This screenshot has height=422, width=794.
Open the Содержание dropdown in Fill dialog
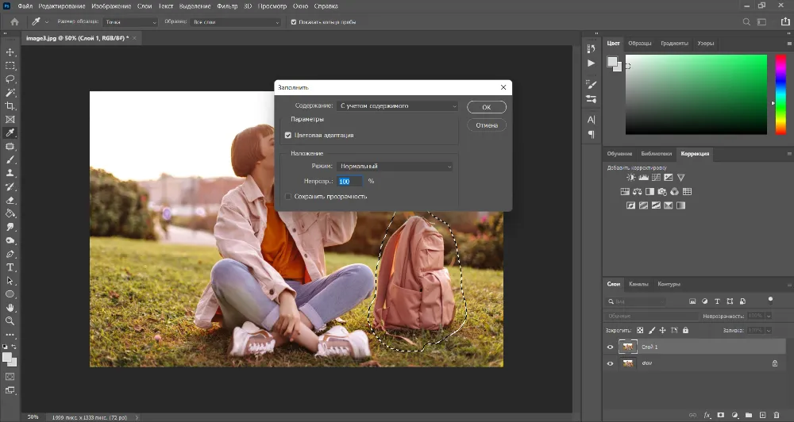(x=398, y=105)
